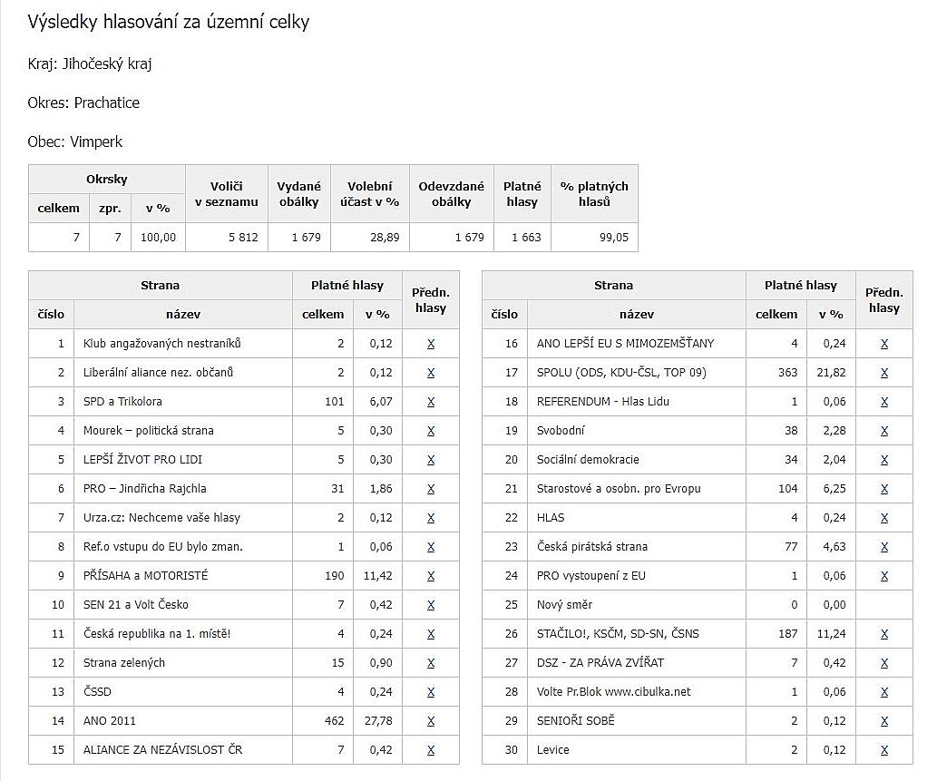This screenshot has height=781, width=937.
Task: Click X link for PRO – Jindřicha Rajchla
Action: pos(431,489)
